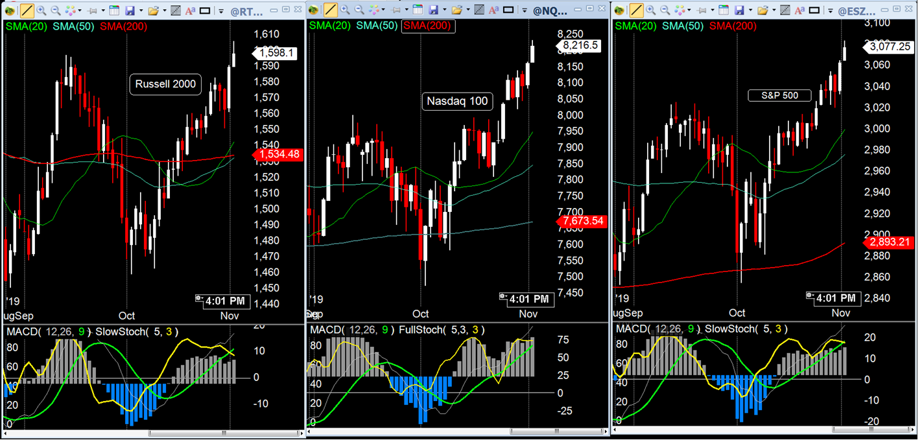Expand the save dropdown arrow in Nasdaq 100 window
The height and width of the screenshot is (440, 922).
coord(444,10)
